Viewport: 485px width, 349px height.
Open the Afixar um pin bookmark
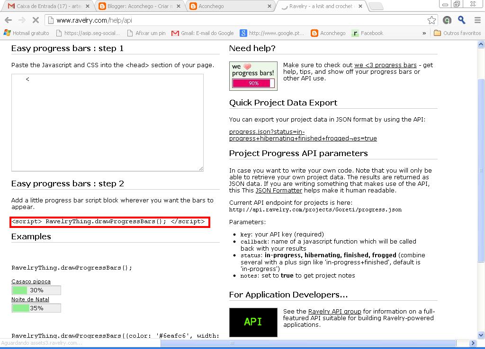point(146,33)
